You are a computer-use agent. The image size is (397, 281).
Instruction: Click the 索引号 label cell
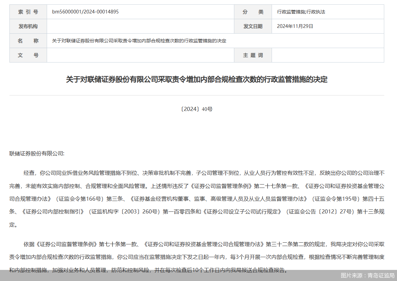click(x=28, y=12)
